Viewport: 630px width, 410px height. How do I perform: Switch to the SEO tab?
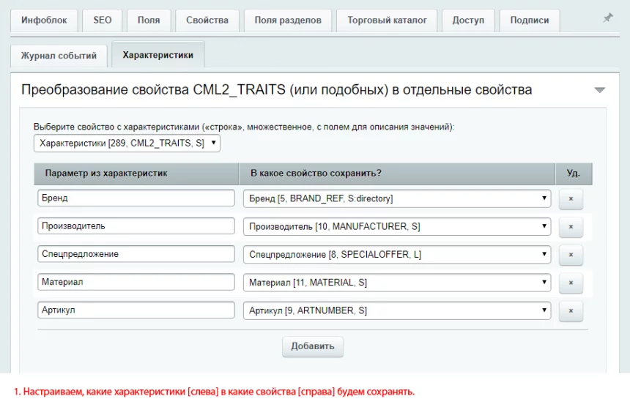(x=103, y=20)
